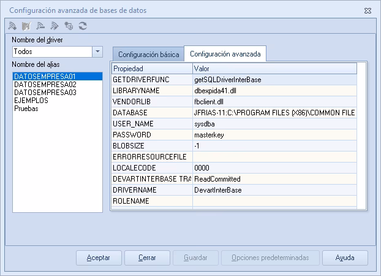
Task: Click the save changes toolbar icon
Action: (26, 26)
